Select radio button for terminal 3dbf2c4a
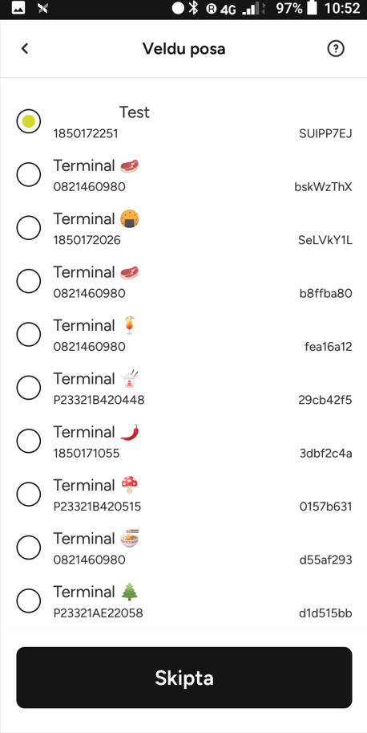This screenshot has width=367, height=733. pyautogui.click(x=28, y=441)
